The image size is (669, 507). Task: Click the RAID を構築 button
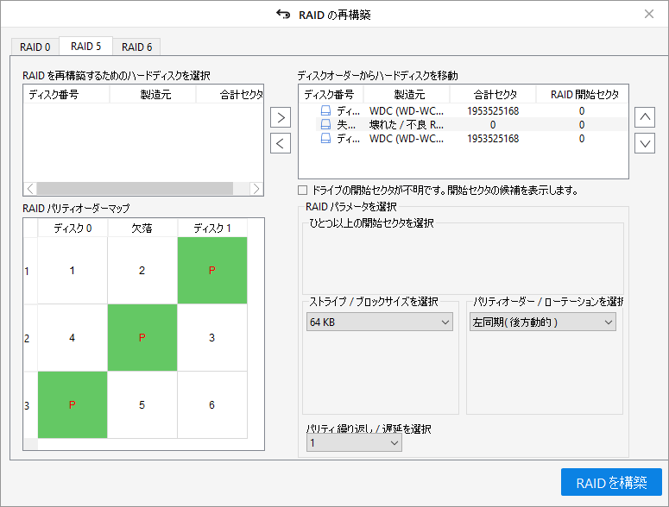click(x=611, y=482)
